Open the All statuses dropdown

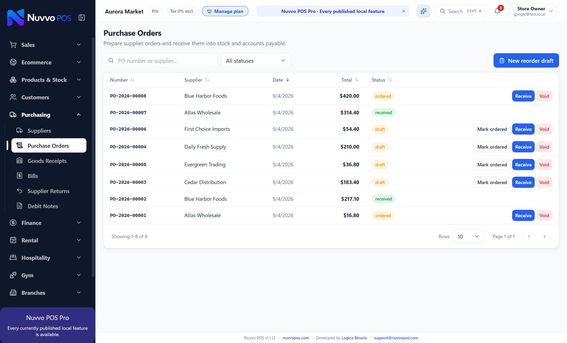click(x=256, y=61)
